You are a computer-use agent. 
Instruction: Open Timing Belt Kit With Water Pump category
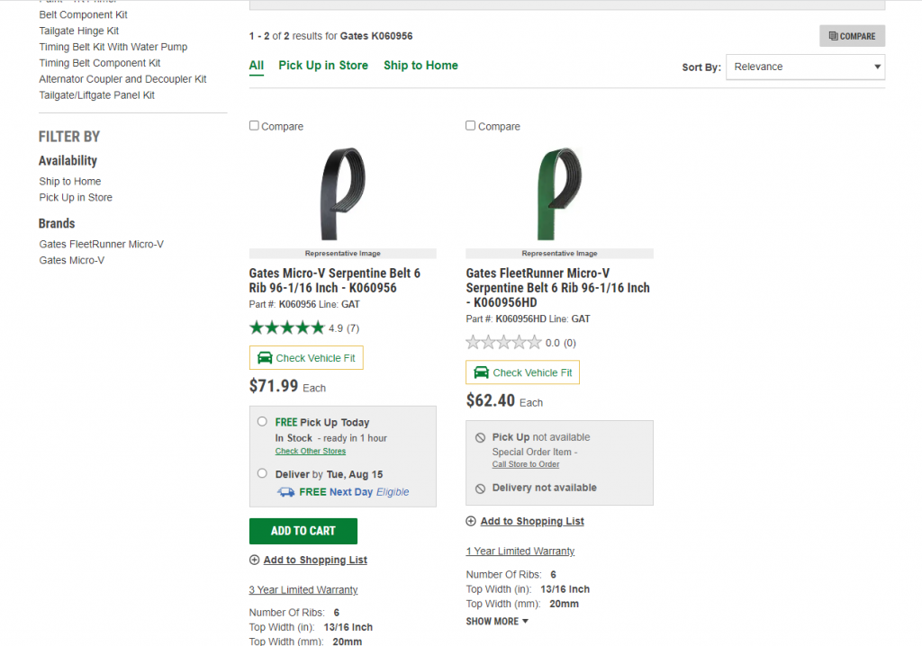tap(113, 47)
